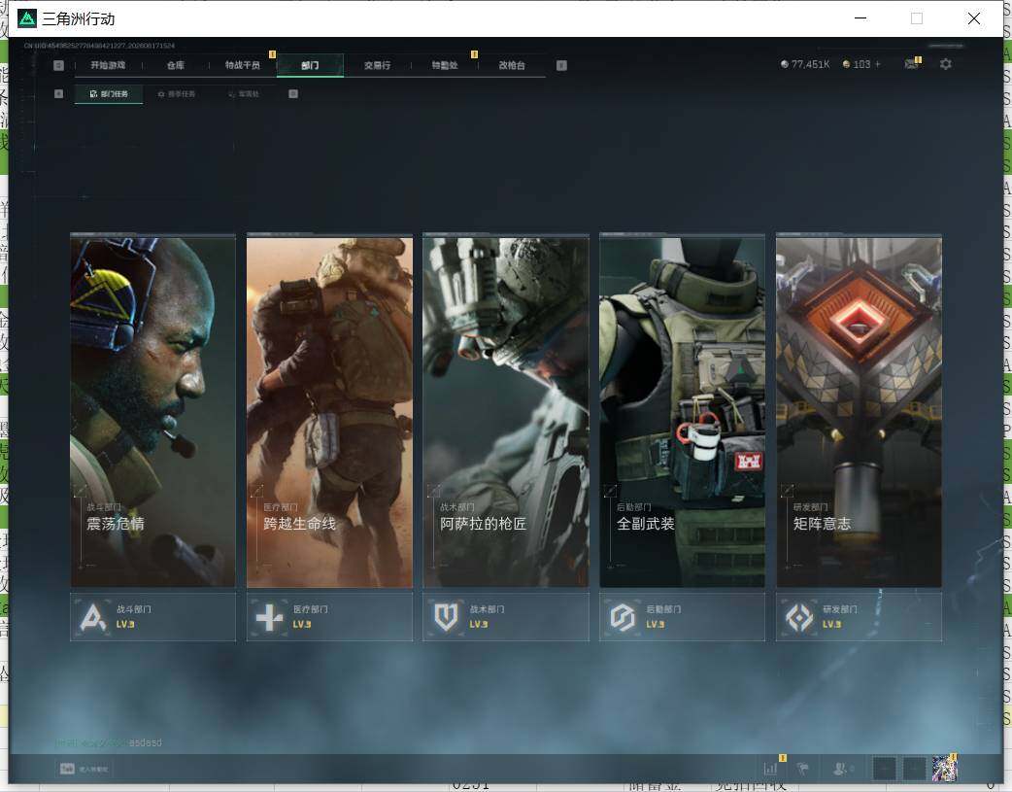
Task: Click the 研发部门 diamond emblem icon
Action: pos(799,618)
